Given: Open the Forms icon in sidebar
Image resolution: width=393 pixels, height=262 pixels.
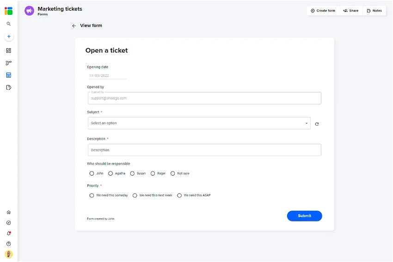Looking at the screenshot, I should coord(8,75).
